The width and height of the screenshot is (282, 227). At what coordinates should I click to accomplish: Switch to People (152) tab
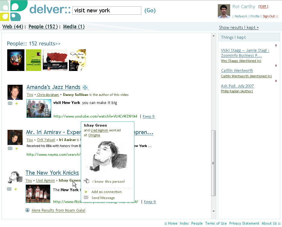[x=43, y=26]
